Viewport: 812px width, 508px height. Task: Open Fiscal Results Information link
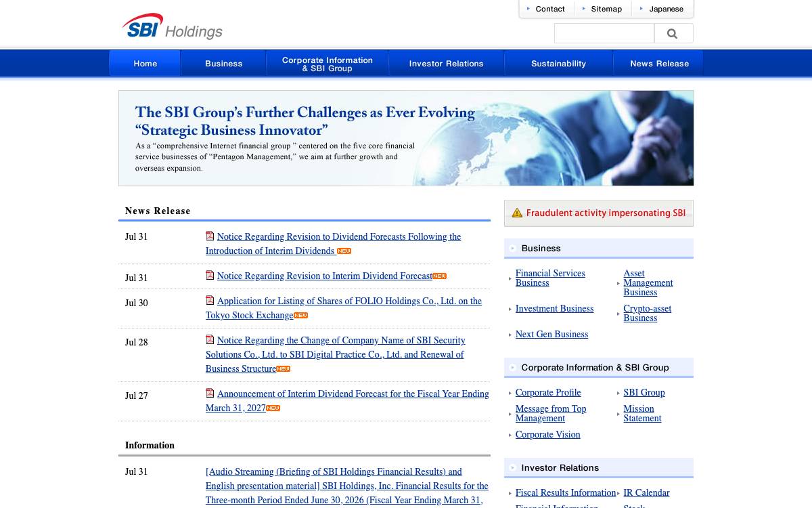566,492
